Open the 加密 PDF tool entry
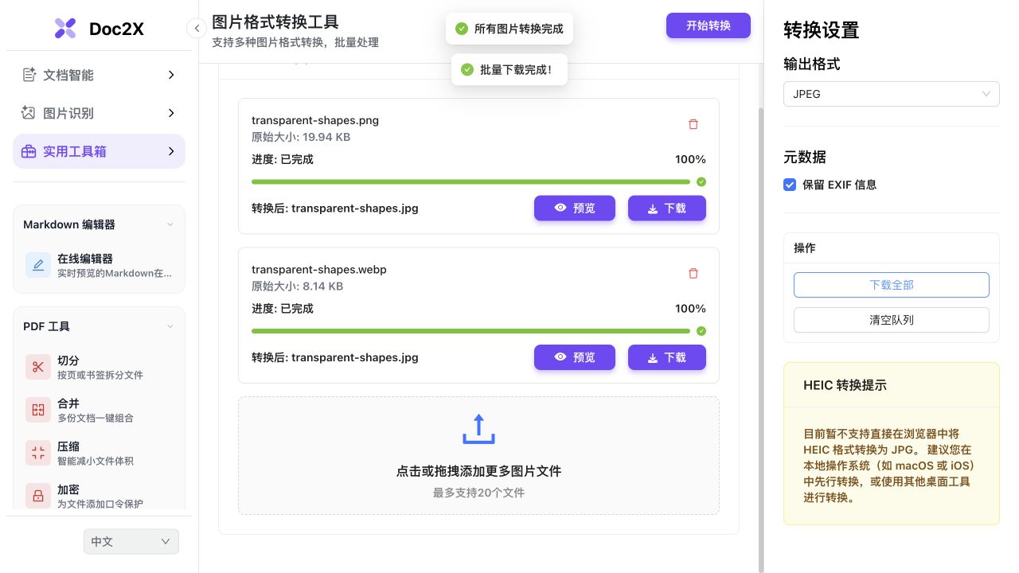The width and height of the screenshot is (1019, 573). [x=99, y=496]
